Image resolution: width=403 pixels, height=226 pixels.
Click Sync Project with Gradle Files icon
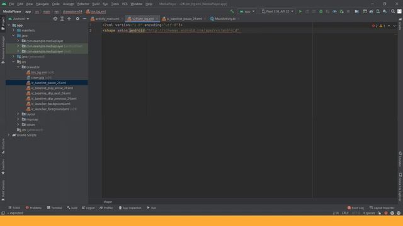(372, 11)
